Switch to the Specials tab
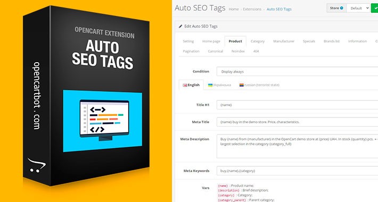Screen dimensions: 378x202 (x=309, y=41)
